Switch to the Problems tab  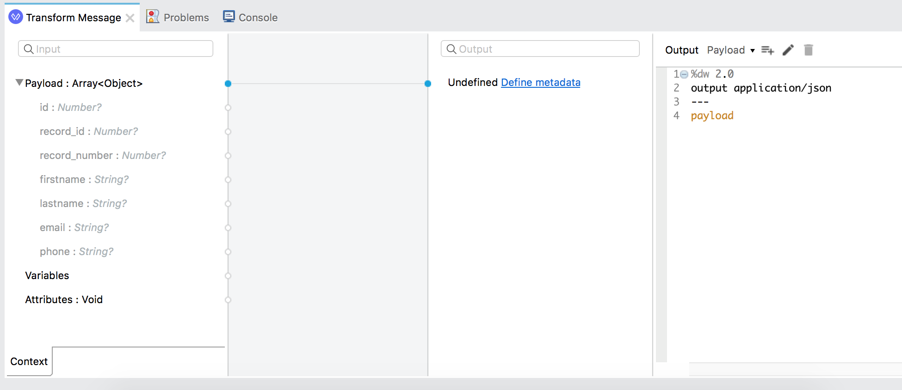point(186,18)
